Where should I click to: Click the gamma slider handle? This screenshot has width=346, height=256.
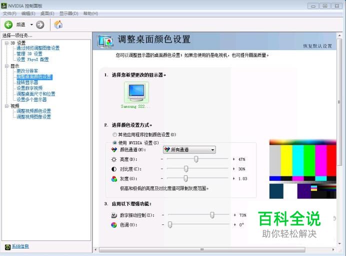(186, 178)
